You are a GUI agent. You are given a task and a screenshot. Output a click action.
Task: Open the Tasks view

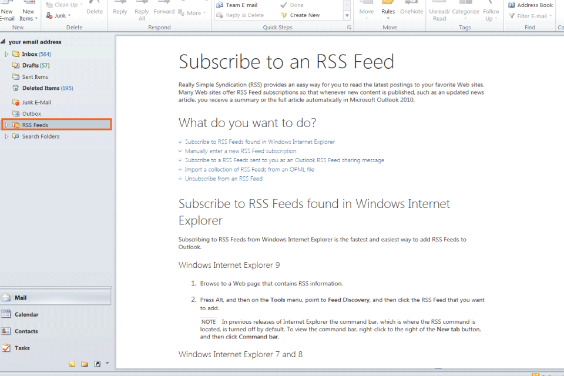(22, 348)
